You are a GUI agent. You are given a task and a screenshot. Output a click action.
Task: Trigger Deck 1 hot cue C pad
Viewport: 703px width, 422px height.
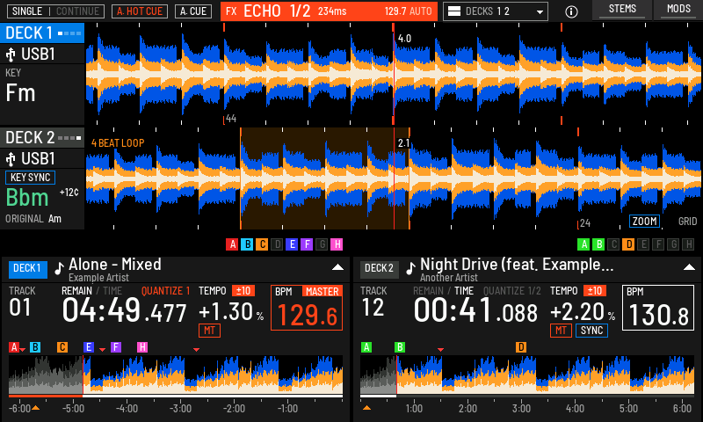tap(262, 244)
